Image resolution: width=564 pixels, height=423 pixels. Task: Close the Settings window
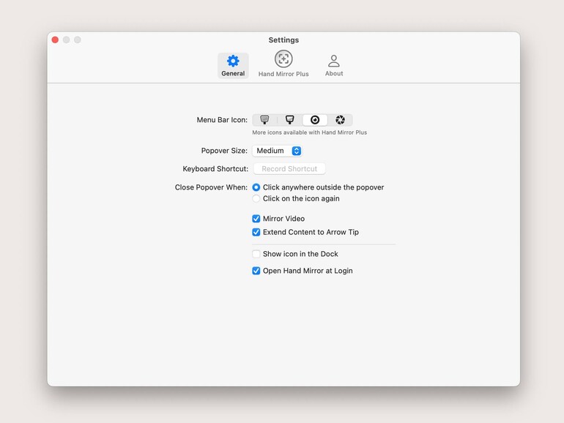click(55, 40)
